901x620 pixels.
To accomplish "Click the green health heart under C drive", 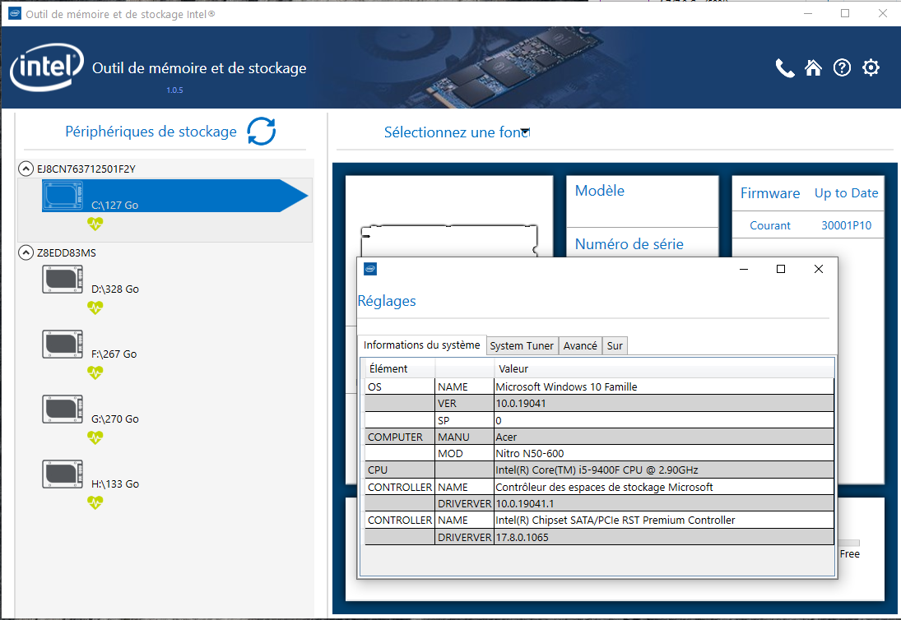I will [x=95, y=224].
